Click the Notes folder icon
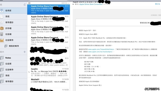The width and height of the screenshot is (161, 91). tap(2, 58)
